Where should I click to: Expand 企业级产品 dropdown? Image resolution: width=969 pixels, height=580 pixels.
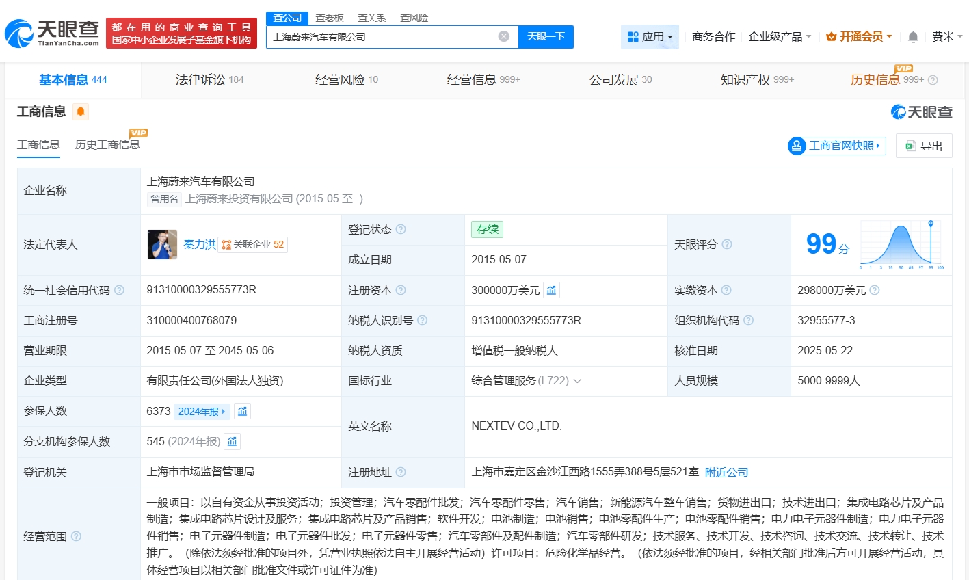780,37
